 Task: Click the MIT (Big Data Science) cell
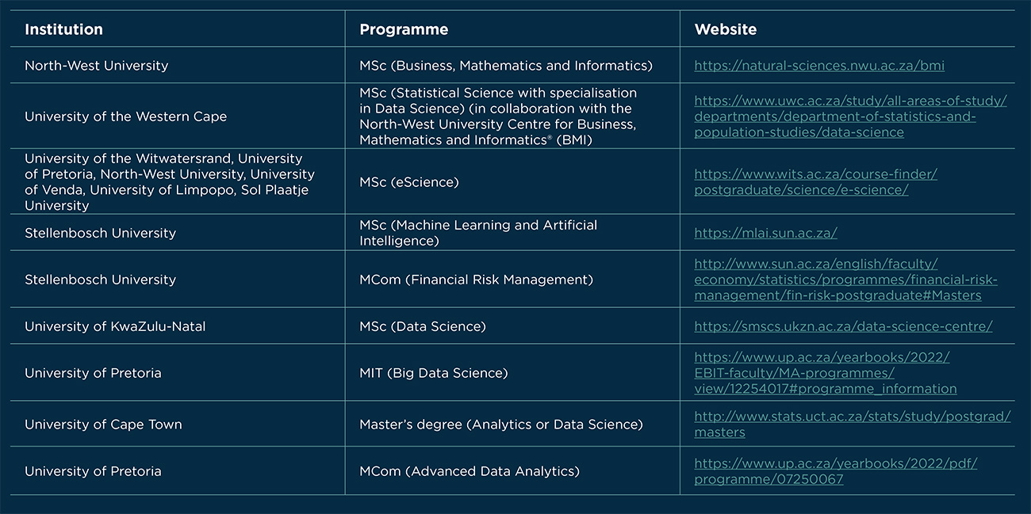click(x=433, y=373)
